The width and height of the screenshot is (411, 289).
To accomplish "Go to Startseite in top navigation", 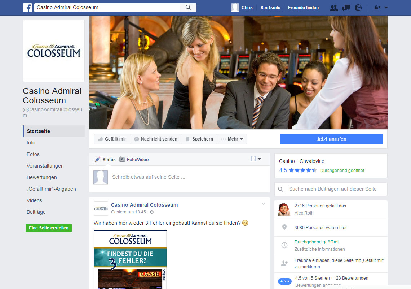I will [x=270, y=8].
